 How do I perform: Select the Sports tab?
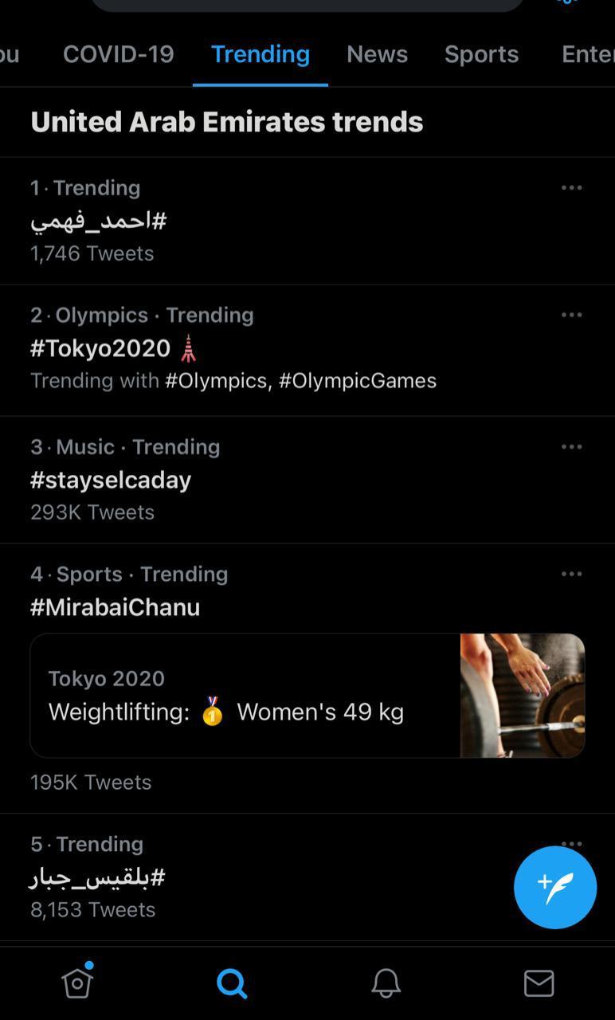click(x=481, y=54)
